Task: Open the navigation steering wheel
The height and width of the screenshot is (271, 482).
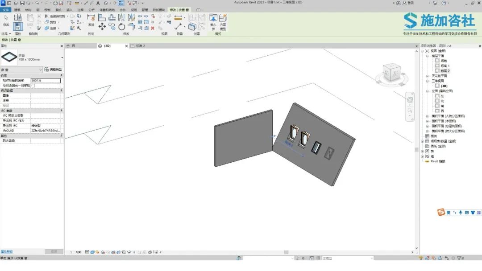Action: click(x=410, y=100)
